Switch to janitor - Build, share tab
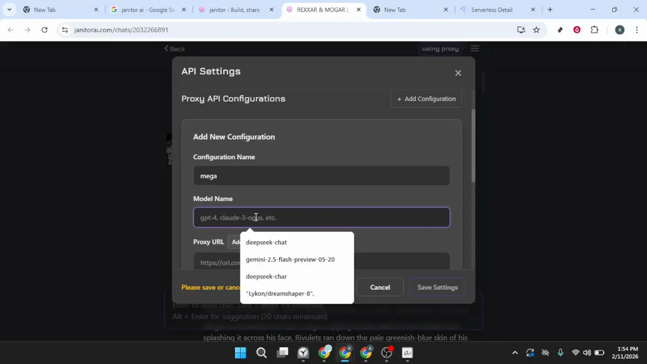The width and height of the screenshot is (647, 364). point(235,10)
